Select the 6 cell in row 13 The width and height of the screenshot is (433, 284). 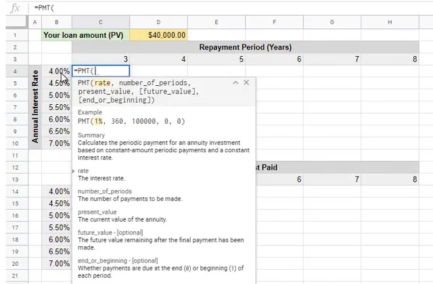(279, 179)
